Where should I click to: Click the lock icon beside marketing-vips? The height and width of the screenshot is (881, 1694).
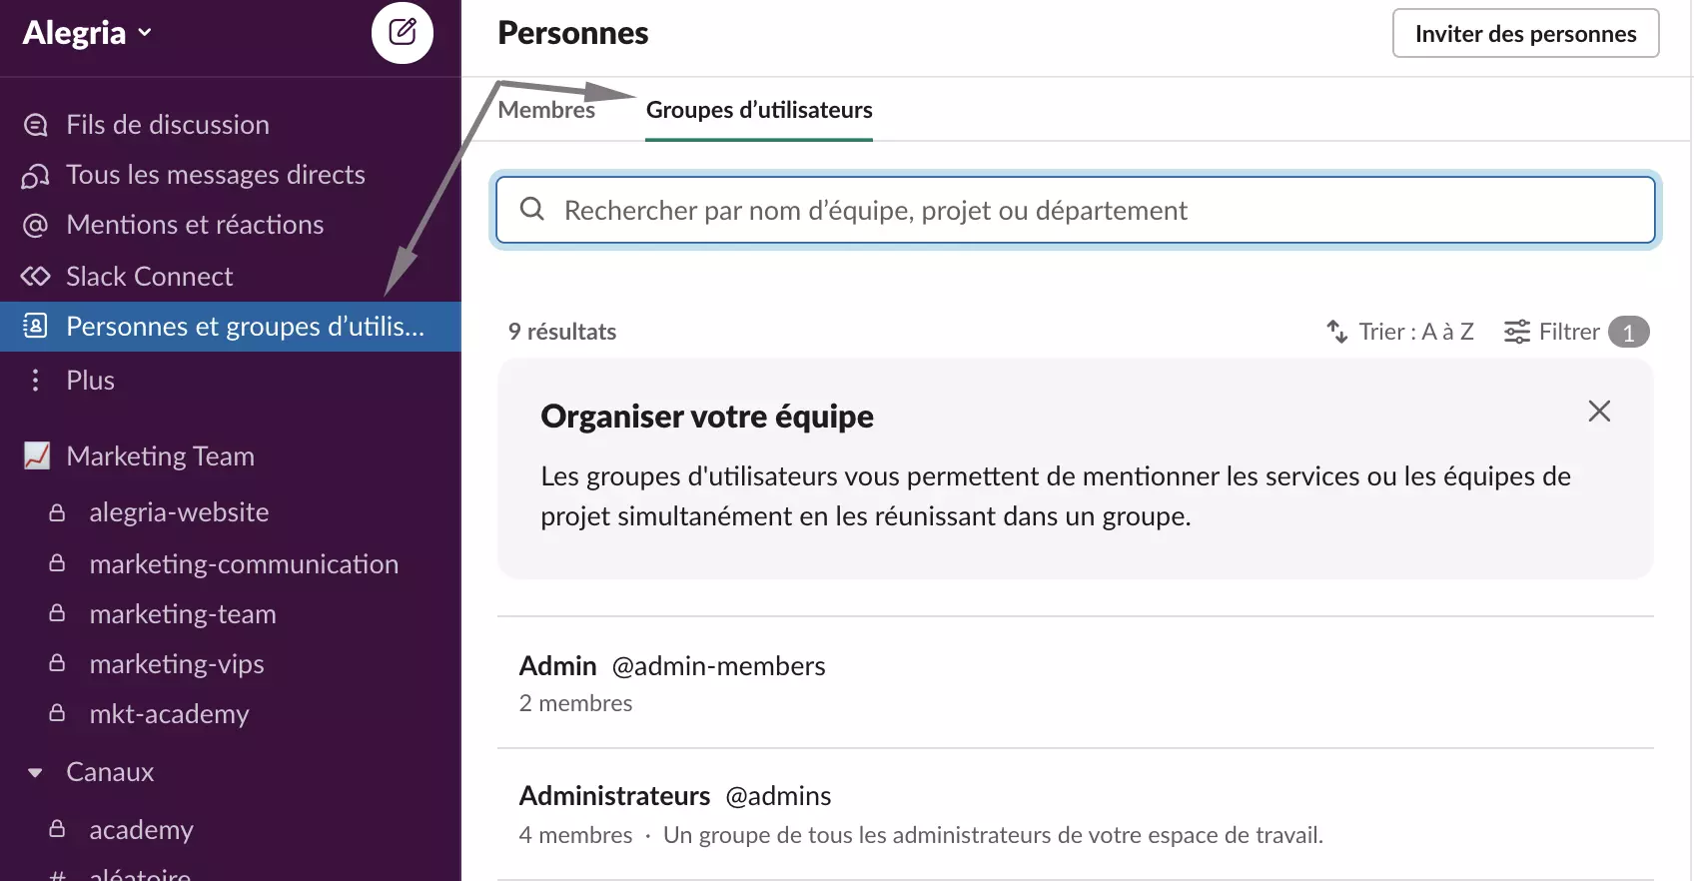pyautogui.click(x=57, y=663)
